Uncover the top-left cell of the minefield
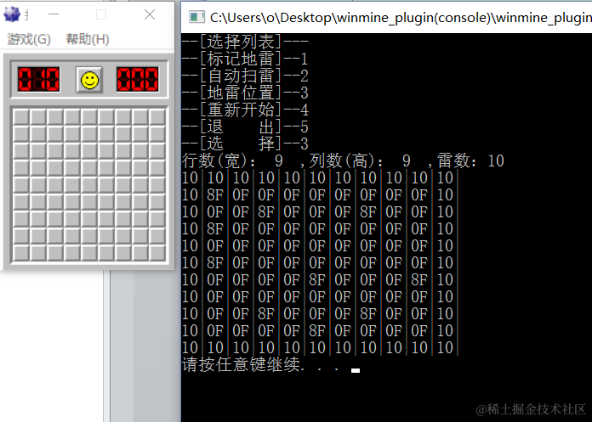Viewport: 592px width, 422px height. pos(20,117)
